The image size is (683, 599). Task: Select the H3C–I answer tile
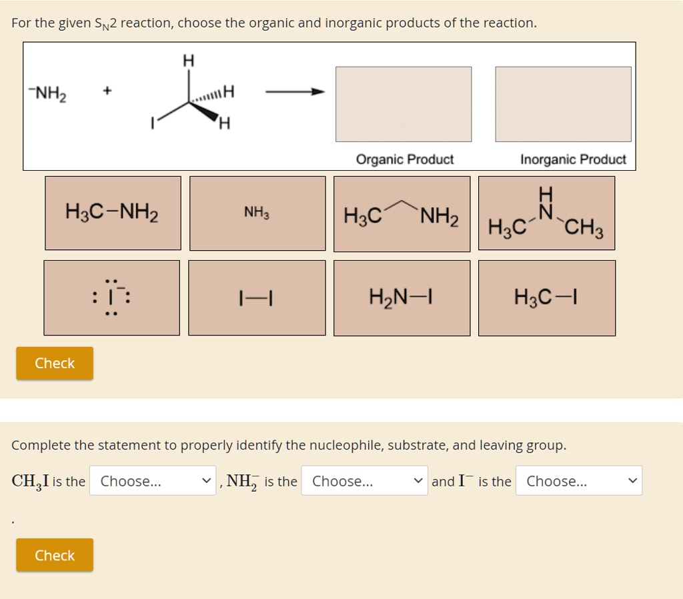[x=546, y=297]
